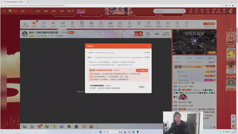Open the 关注 heart icon in header
Viewport: 238px width, 134px height.
196,11
